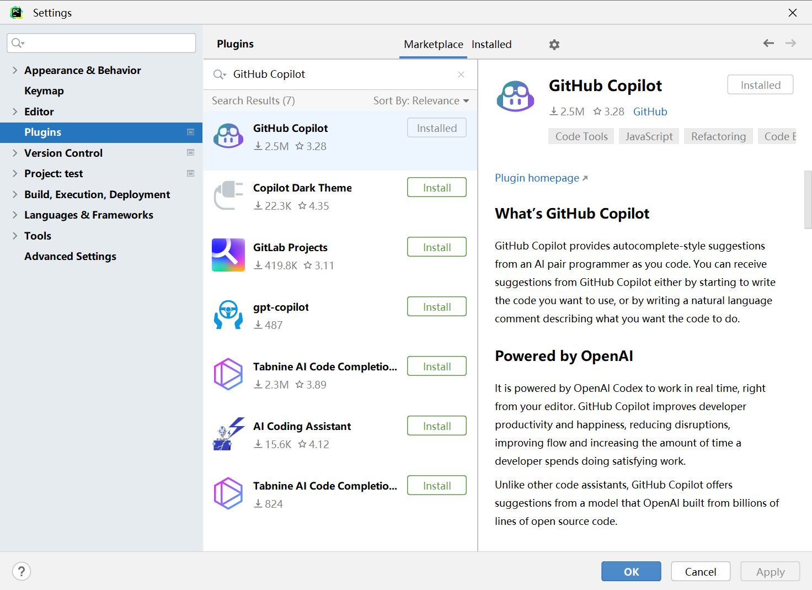Select the GitLab Projects plugin name
The height and width of the screenshot is (590, 812).
[290, 247]
